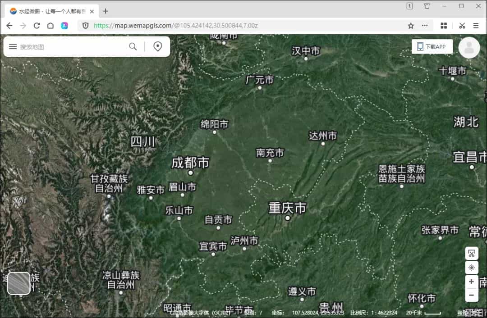Click the extensions grid icon in toolbar
The image size is (487, 318).
pos(444,26)
